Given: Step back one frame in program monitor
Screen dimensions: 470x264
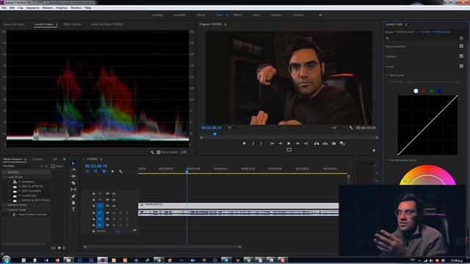Looking at the screenshot, I should 281,144.
